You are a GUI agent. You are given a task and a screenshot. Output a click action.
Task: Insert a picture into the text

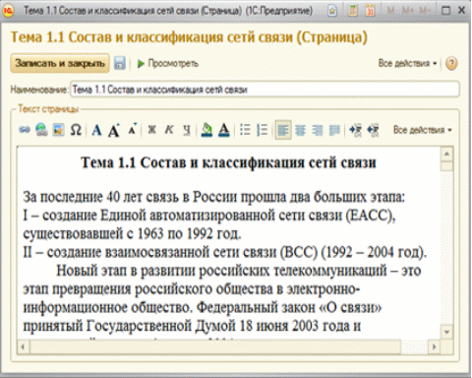coord(58,130)
